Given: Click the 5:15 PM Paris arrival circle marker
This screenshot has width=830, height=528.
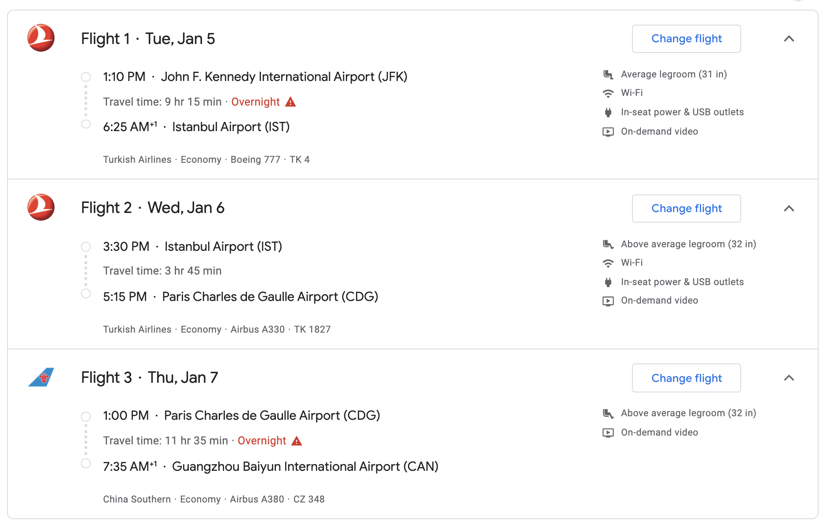Looking at the screenshot, I should click(86, 293).
